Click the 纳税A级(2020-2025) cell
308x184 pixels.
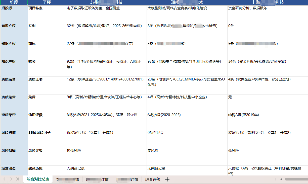click(187, 121)
